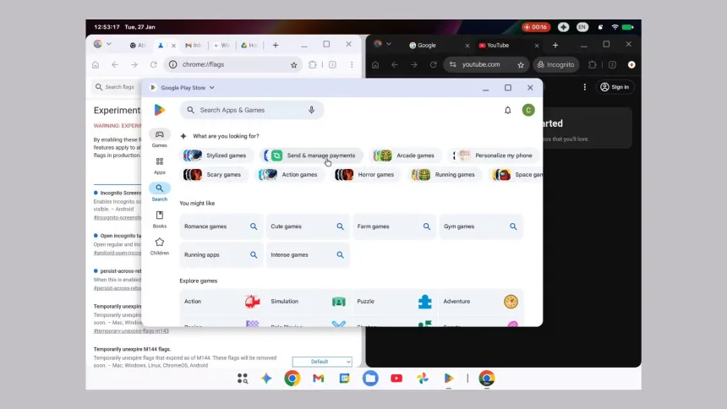Click the Search flags field
Screen dimensions: 727x409
click(116, 87)
